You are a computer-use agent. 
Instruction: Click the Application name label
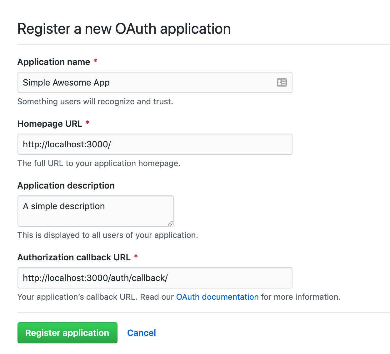point(54,62)
